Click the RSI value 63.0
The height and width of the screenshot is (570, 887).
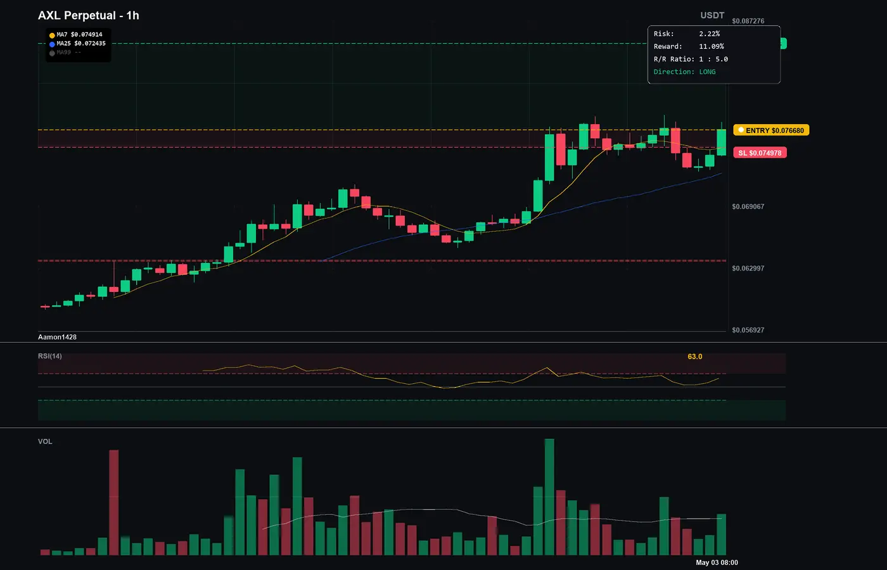click(695, 357)
